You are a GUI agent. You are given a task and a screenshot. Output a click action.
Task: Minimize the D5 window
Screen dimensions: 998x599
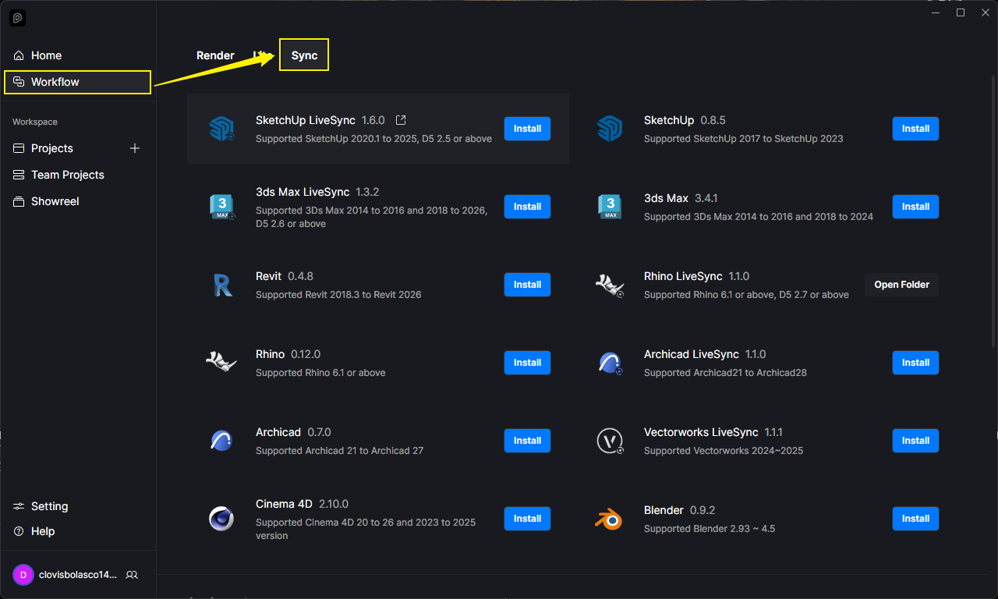click(937, 12)
